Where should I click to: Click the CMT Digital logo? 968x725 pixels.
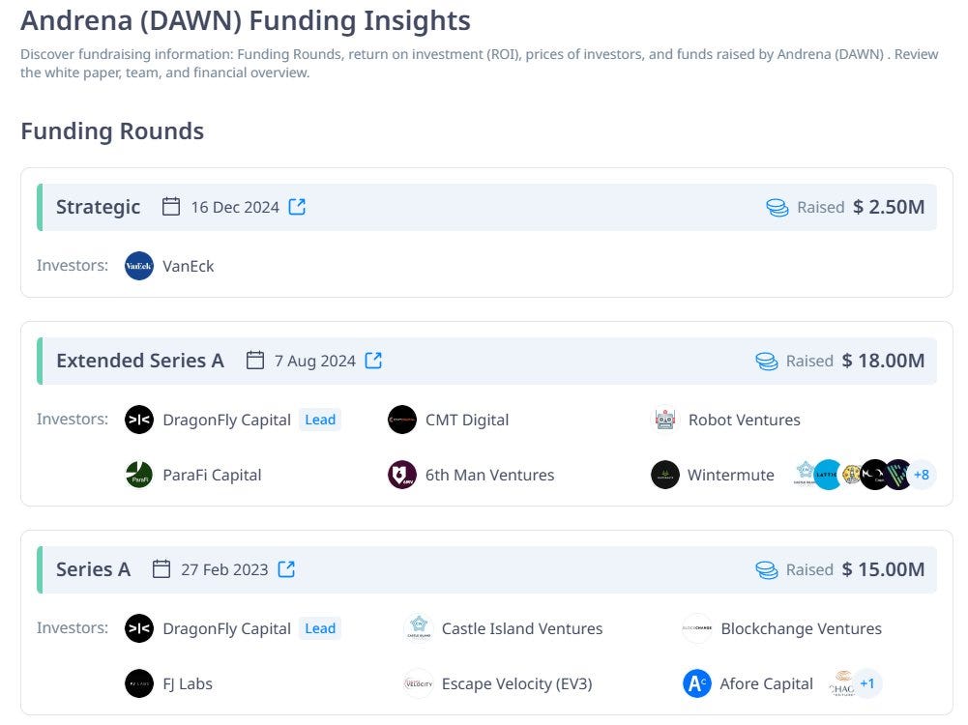point(401,420)
